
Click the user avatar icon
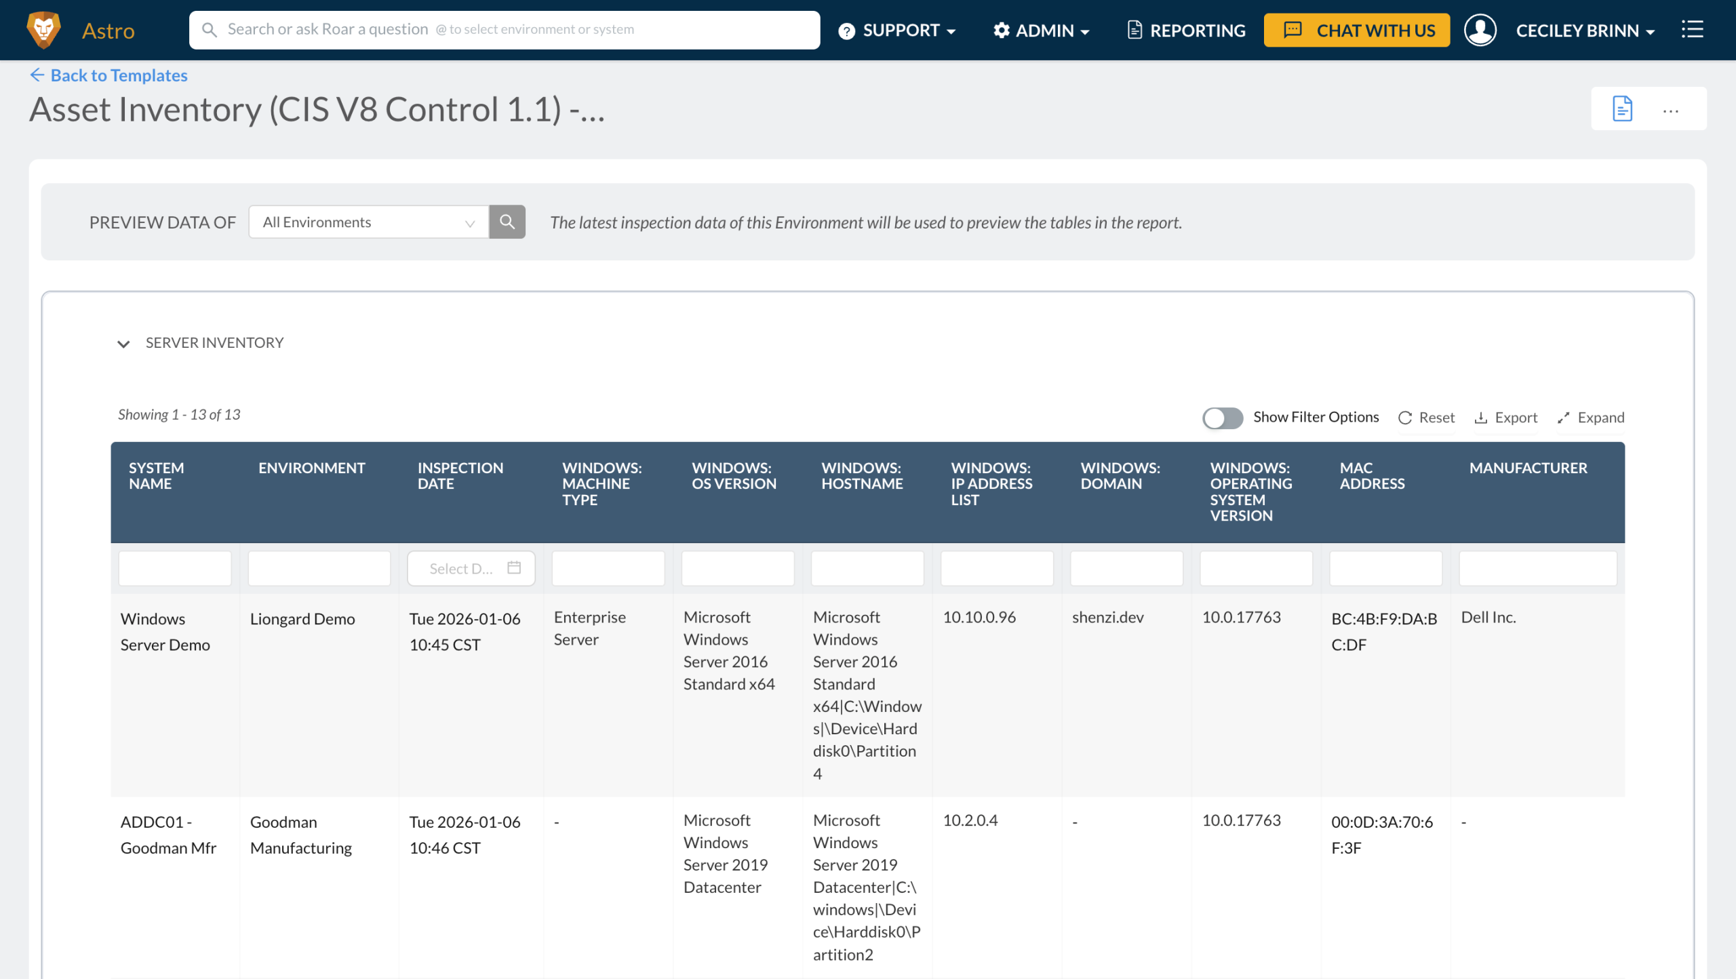(1480, 30)
